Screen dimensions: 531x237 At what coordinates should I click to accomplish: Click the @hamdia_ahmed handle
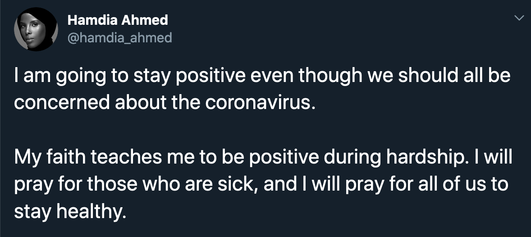119,37
